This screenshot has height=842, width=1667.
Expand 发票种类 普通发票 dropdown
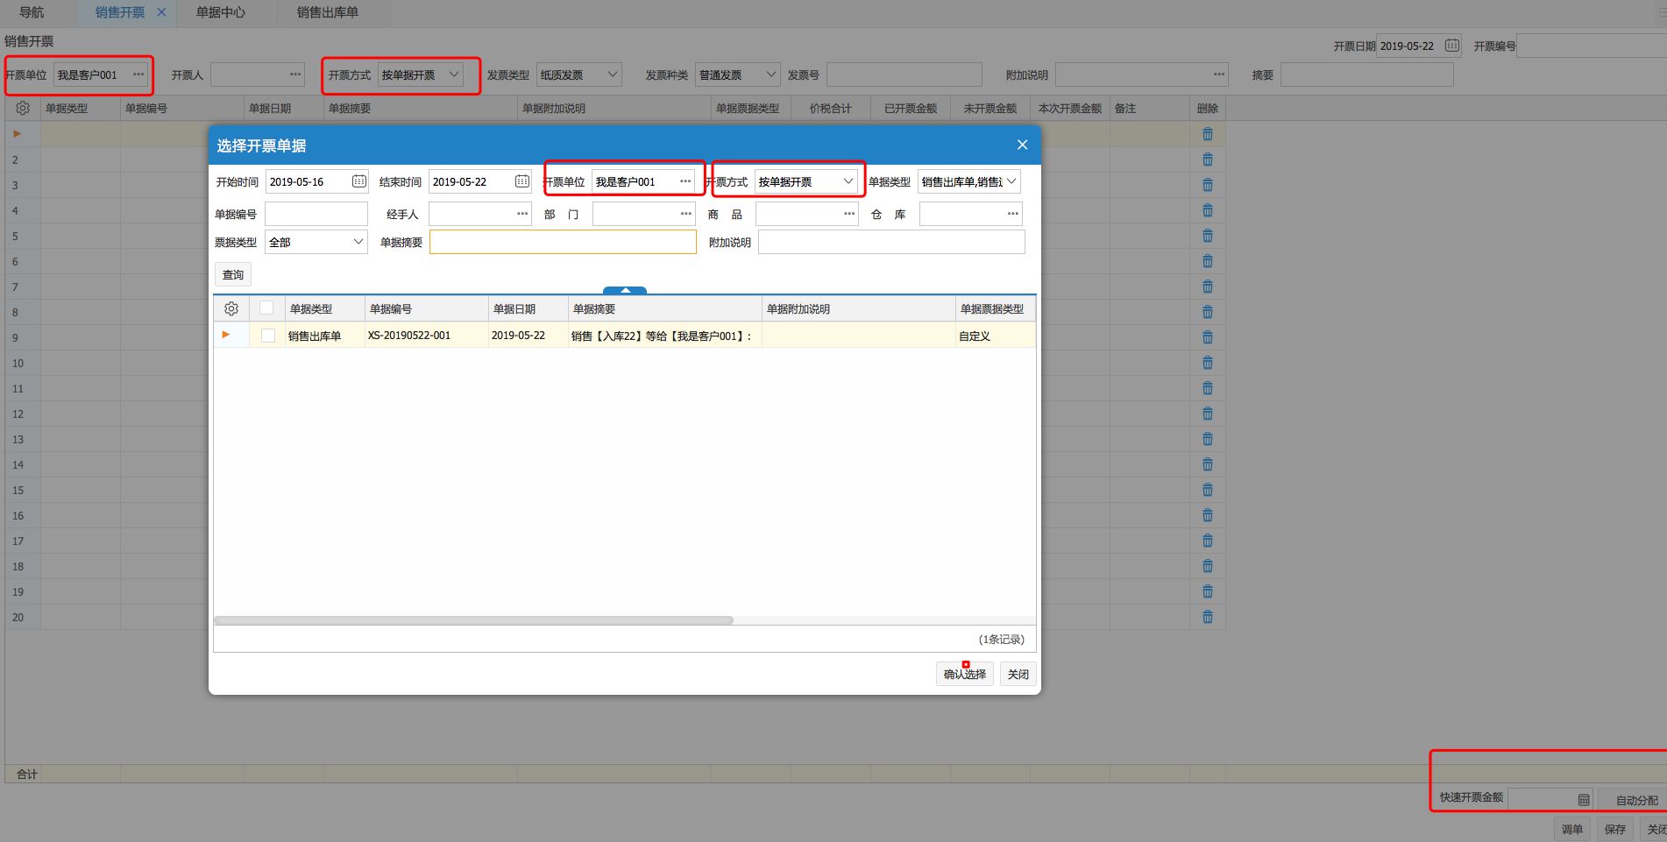[x=771, y=74]
